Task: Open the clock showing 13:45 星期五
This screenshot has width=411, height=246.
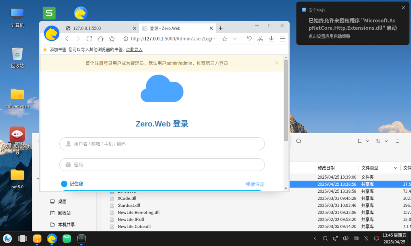Action: coord(394,238)
